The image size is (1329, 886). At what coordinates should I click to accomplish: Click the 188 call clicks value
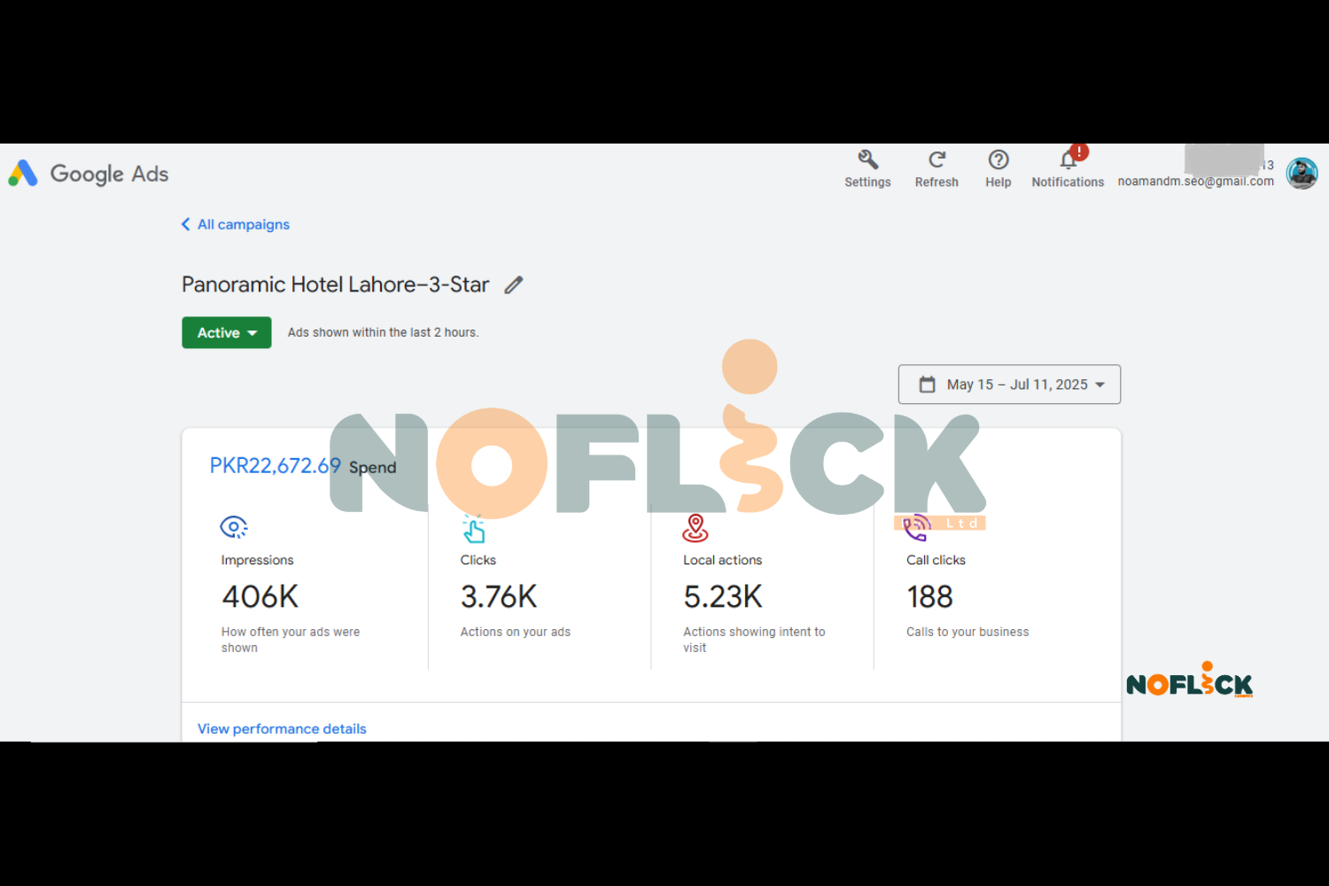coord(929,597)
